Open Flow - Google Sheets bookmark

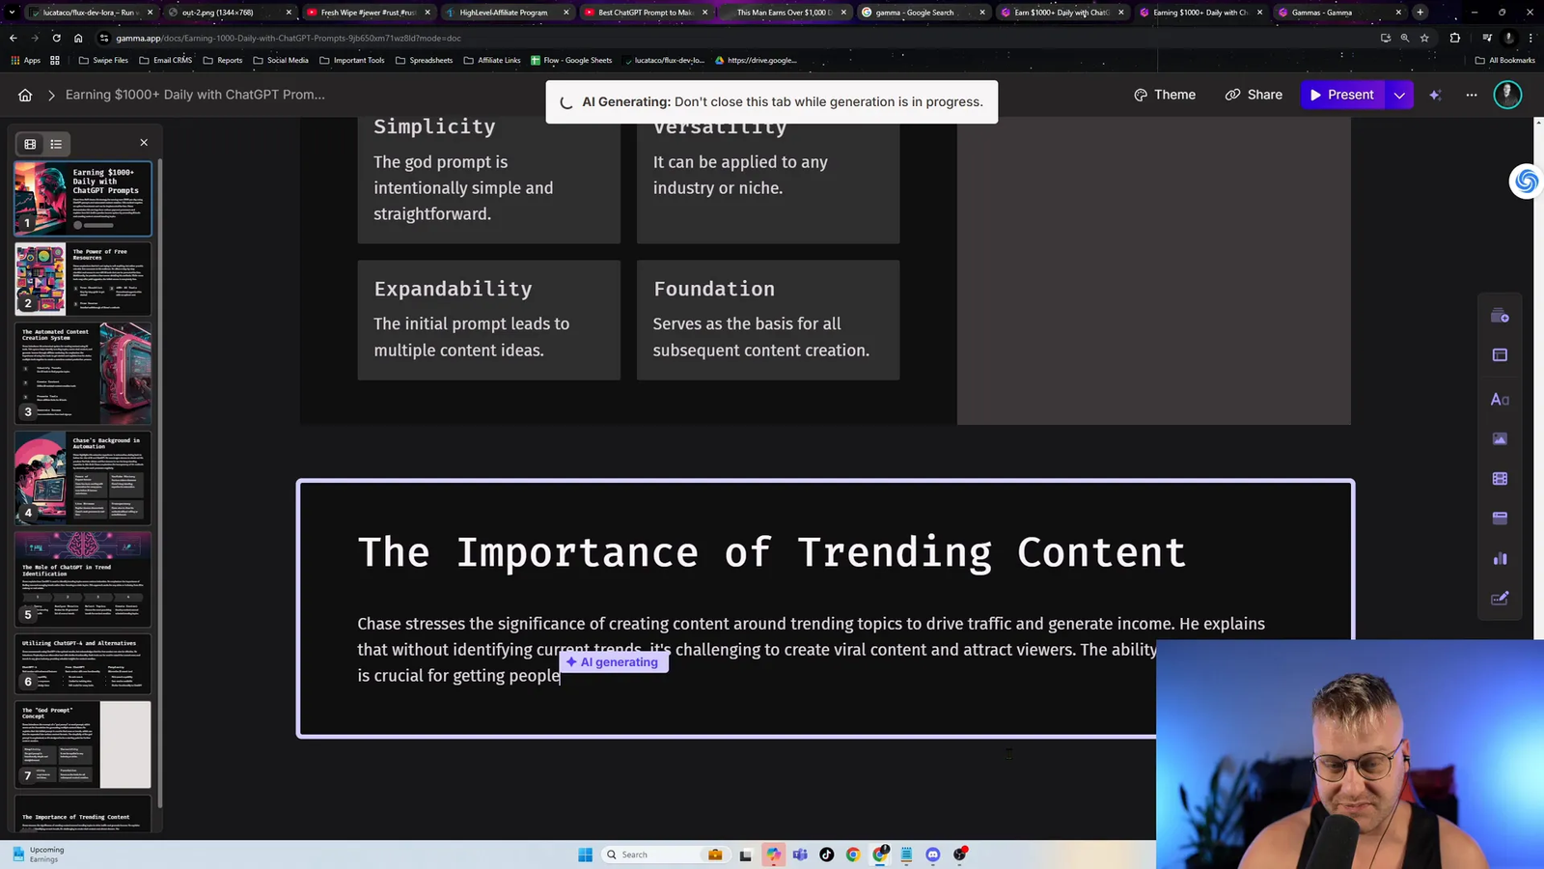click(571, 60)
